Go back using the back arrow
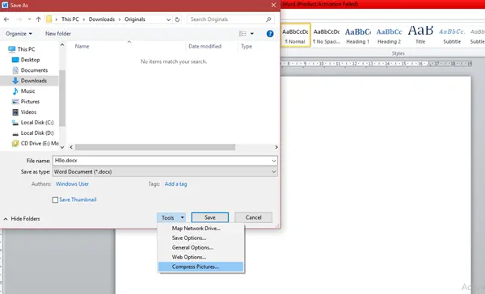 pyautogui.click(x=6, y=19)
